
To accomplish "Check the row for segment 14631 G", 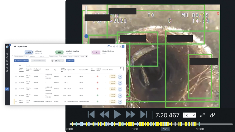I will (16, 96).
